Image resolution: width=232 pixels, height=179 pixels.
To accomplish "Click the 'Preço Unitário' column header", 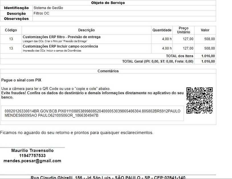I will (183, 30).
